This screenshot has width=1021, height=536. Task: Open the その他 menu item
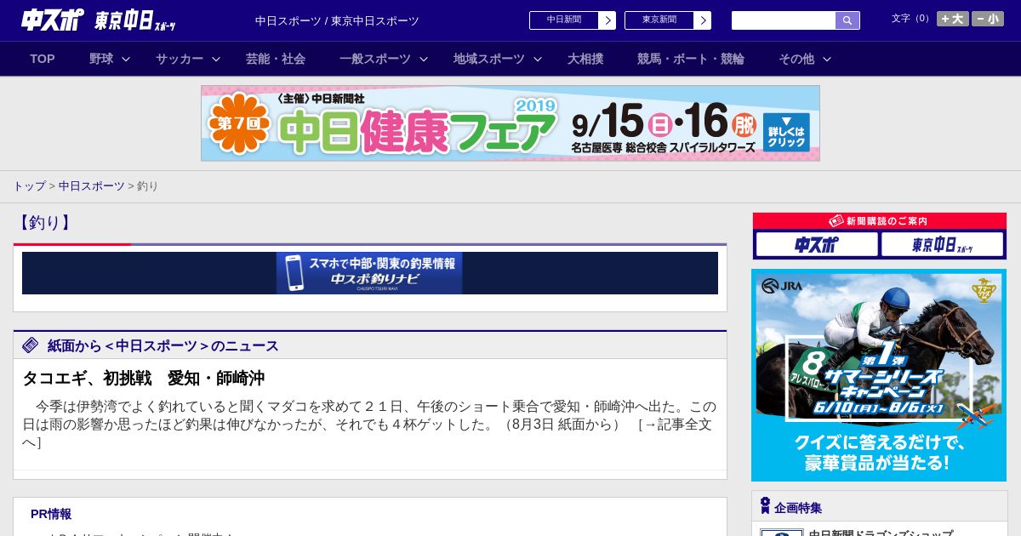pos(796,59)
